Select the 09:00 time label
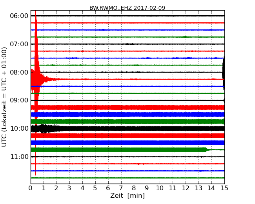Viewport: 255px width, 204px height. tap(19, 100)
